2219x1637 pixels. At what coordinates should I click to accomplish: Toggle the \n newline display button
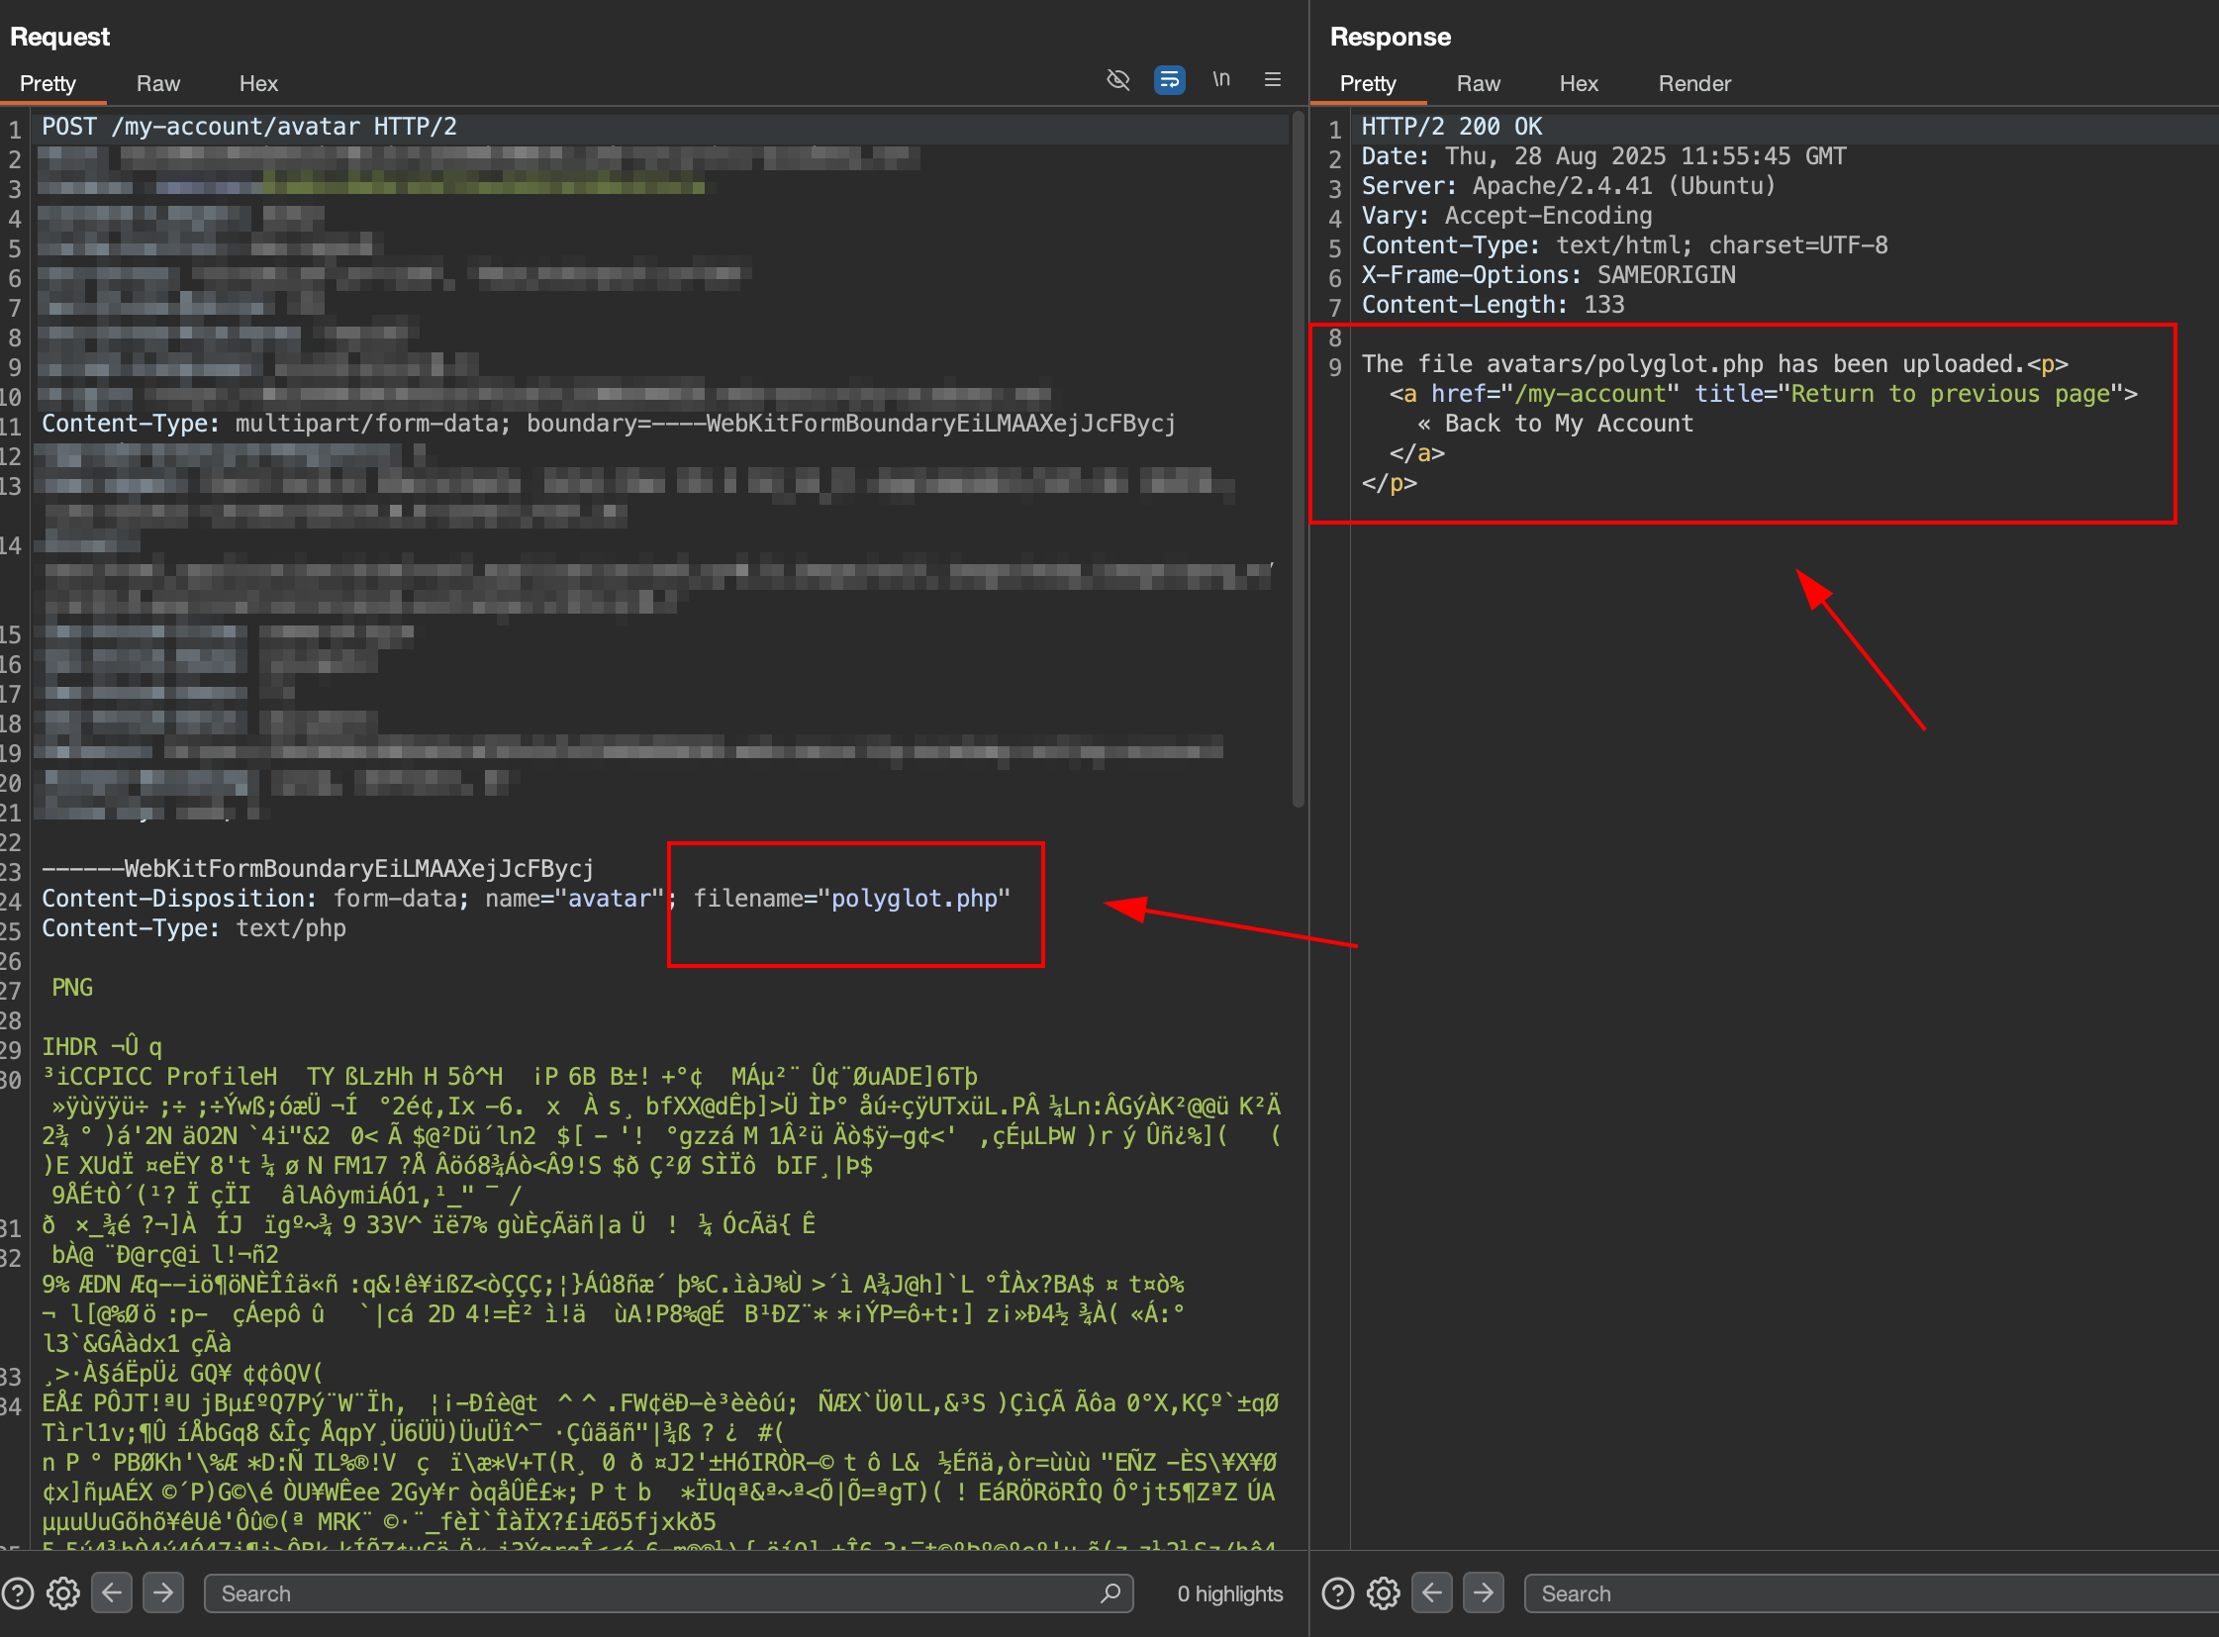coord(1221,79)
